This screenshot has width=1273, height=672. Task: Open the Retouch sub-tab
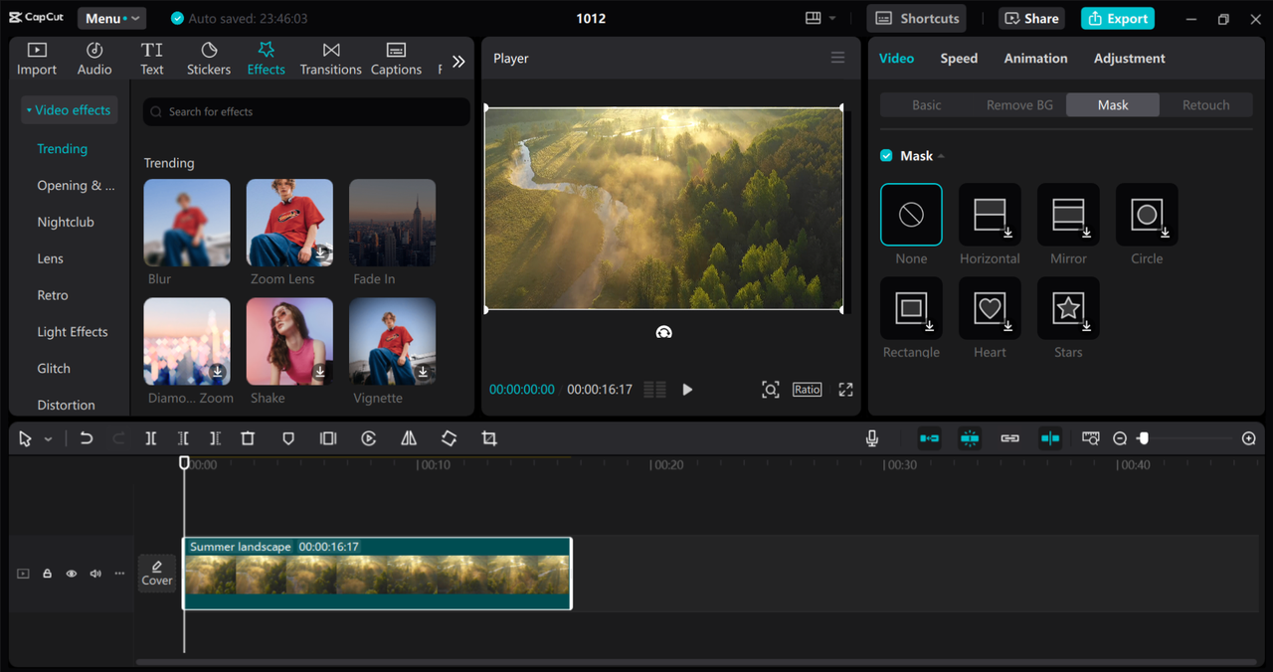pyautogui.click(x=1205, y=105)
